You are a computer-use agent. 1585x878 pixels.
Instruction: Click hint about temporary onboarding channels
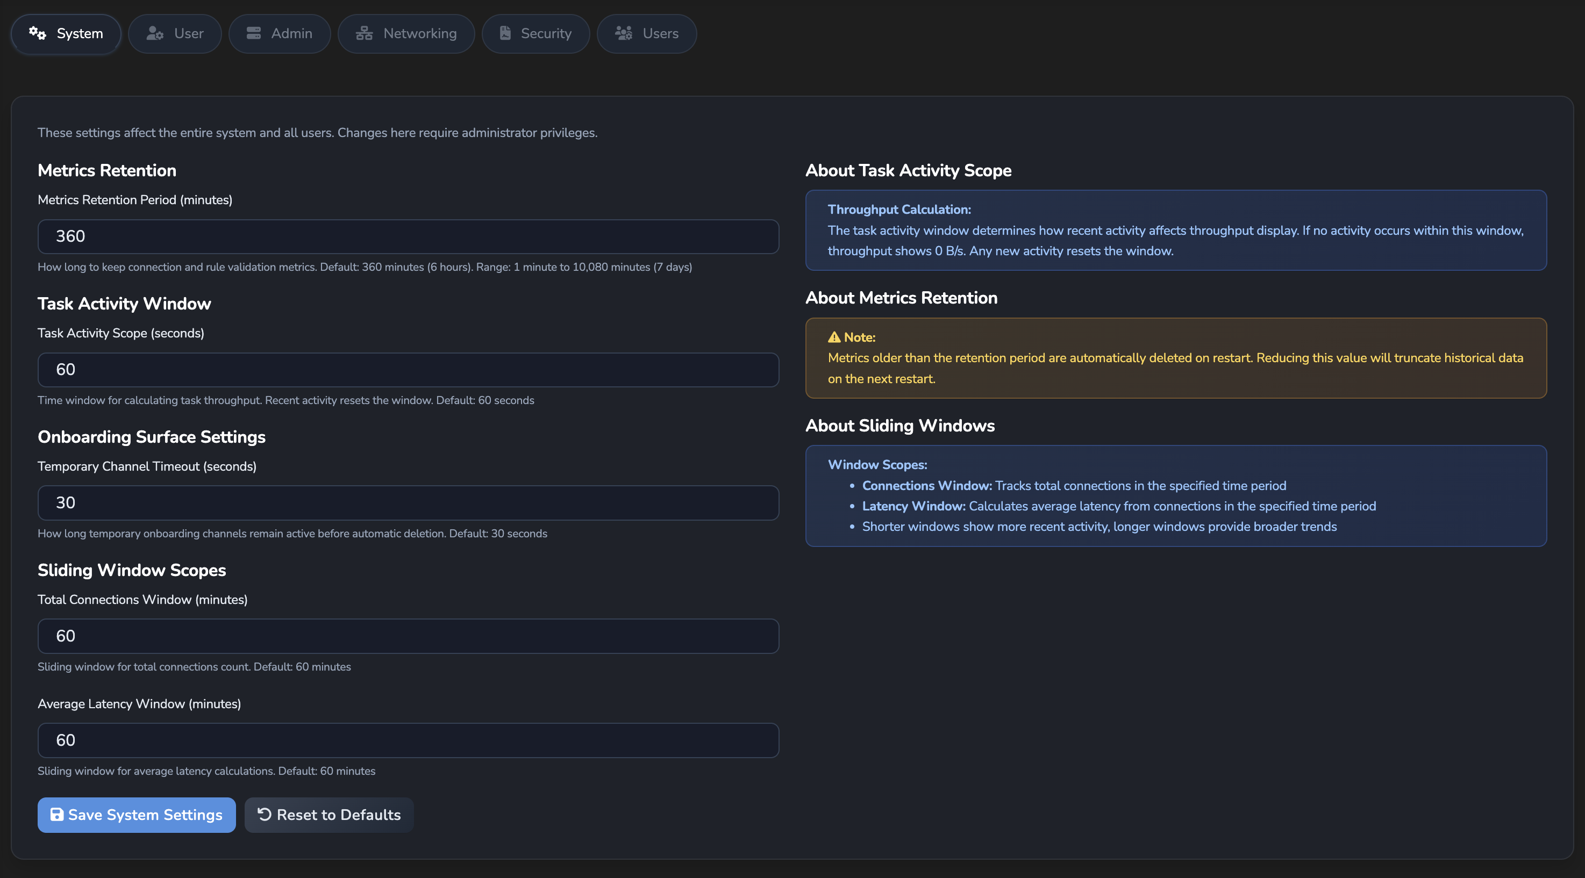(292, 534)
